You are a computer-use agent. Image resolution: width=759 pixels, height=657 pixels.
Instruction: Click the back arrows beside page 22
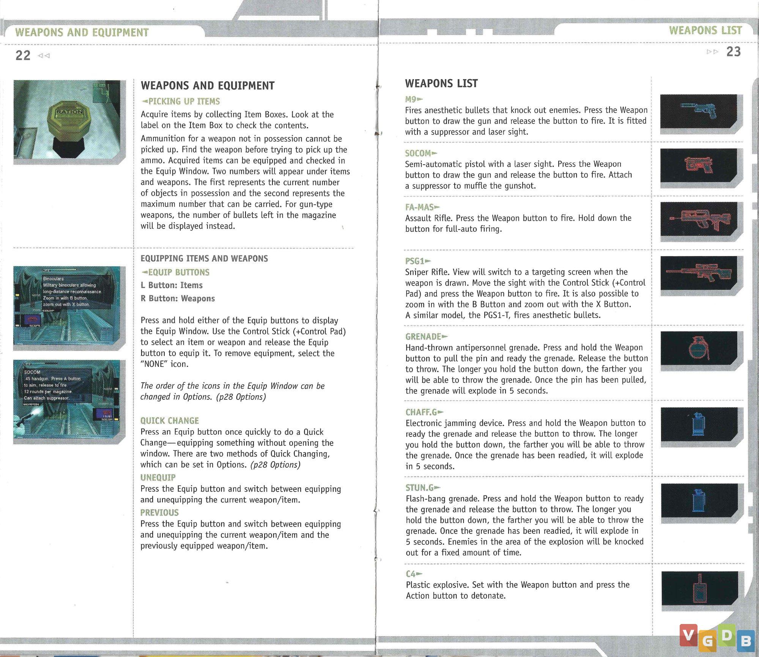44,56
